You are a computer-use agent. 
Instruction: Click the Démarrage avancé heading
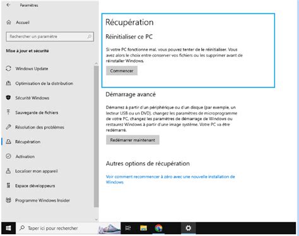coord(131,94)
